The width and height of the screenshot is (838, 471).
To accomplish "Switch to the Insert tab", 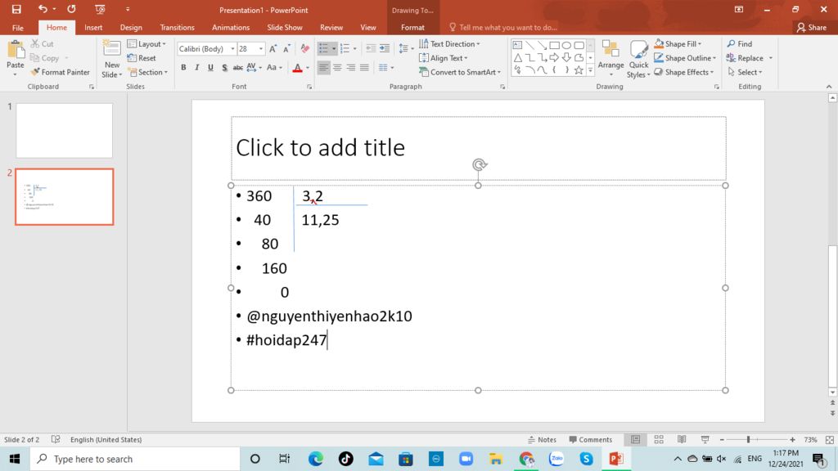I will coord(93,27).
